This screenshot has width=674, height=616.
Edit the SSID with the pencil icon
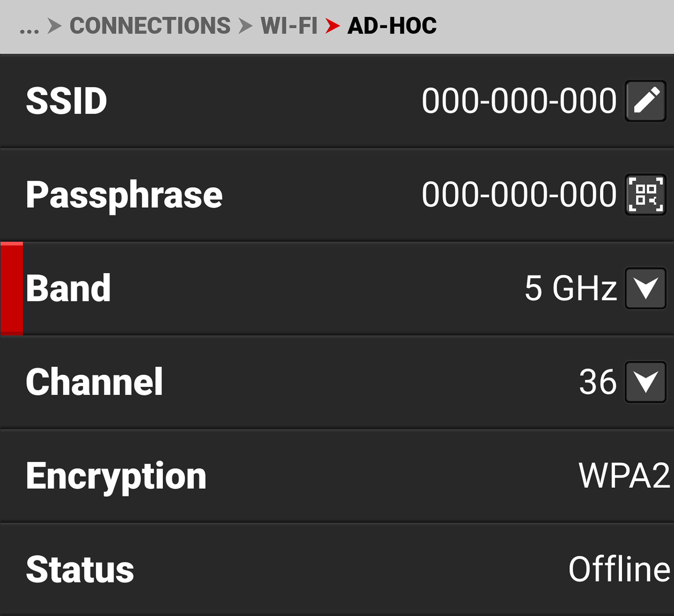point(645,101)
